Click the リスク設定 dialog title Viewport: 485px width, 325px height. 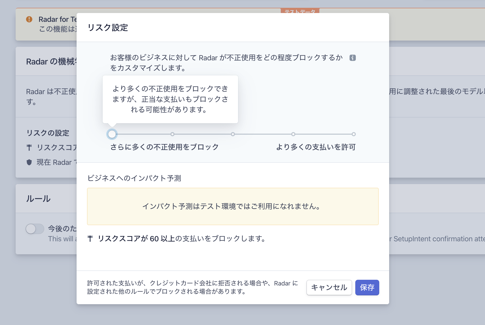pos(108,28)
